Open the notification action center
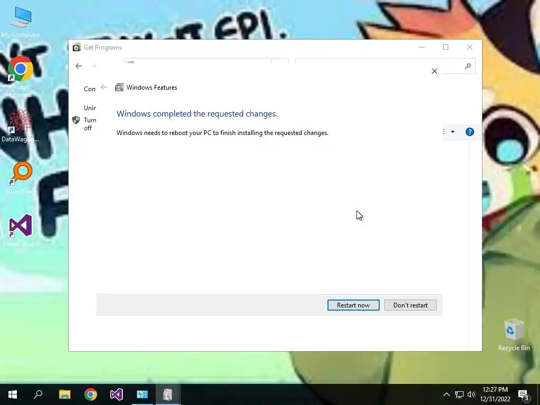The image size is (540, 405). pos(523,394)
